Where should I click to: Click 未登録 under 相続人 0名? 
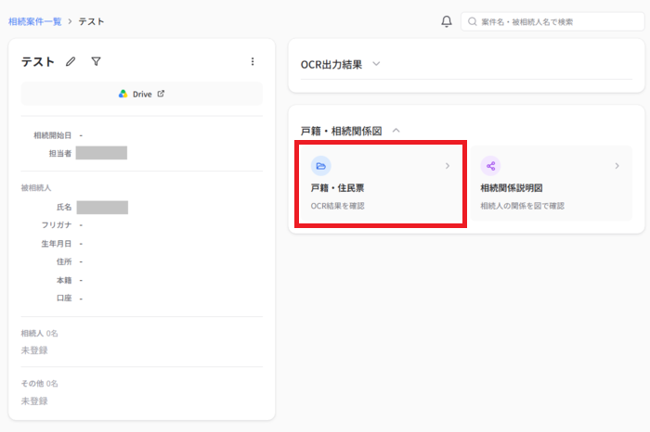coord(34,350)
